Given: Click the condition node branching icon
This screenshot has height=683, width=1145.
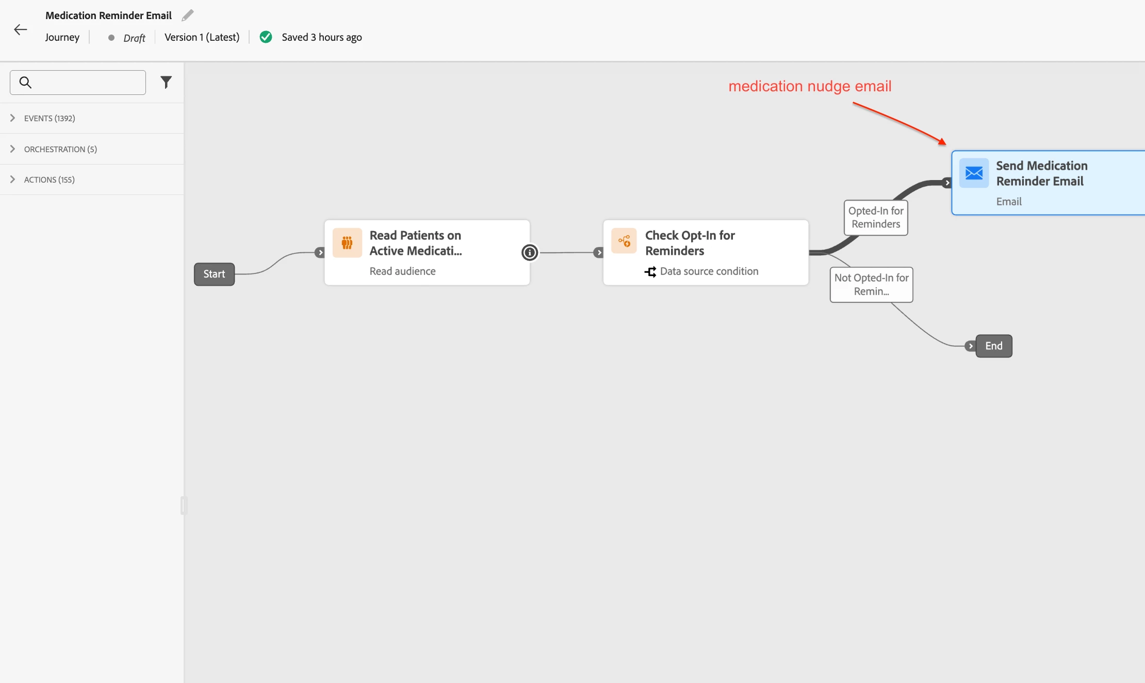Looking at the screenshot, I should tap(624, 241).
